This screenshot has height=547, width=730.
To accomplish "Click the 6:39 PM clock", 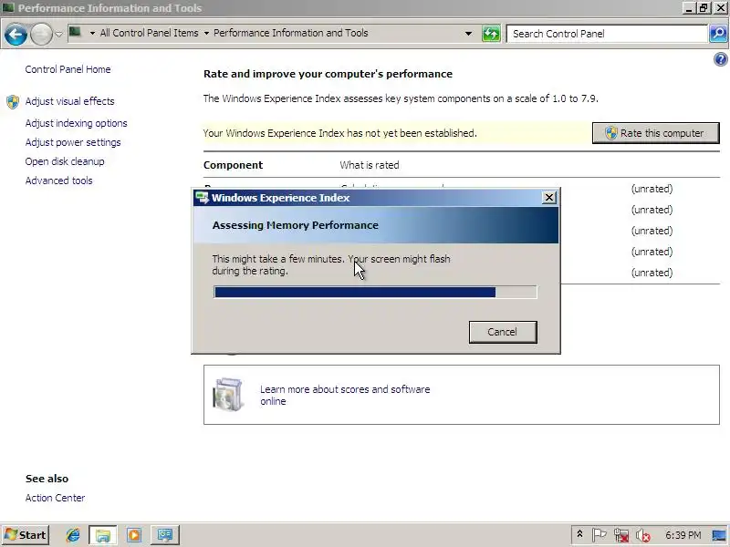I will tap(683, 535).
